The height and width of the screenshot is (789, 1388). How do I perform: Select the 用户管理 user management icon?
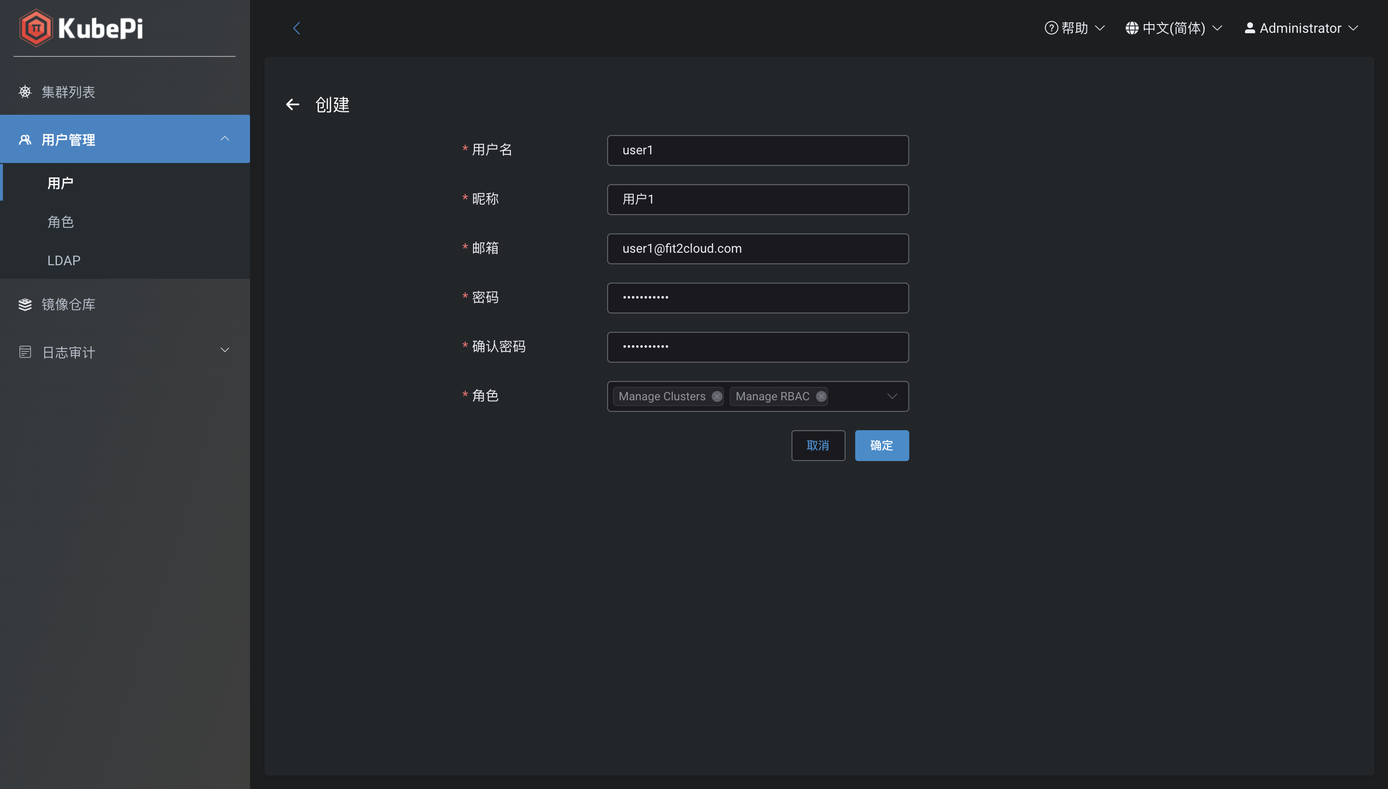(x=25, y=139)
